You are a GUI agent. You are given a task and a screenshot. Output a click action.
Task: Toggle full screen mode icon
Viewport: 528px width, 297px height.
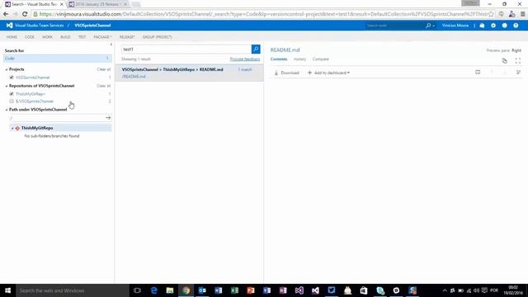(x=517, y=60)
